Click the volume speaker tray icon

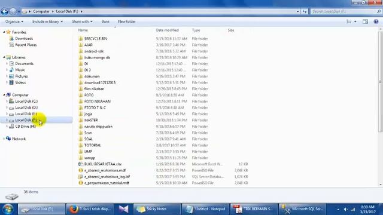coord(345,209)
